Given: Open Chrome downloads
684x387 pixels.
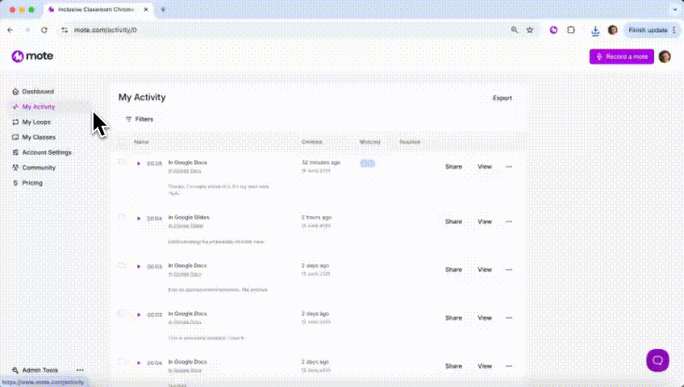Looking at the screenshot, I should (595, 30).
